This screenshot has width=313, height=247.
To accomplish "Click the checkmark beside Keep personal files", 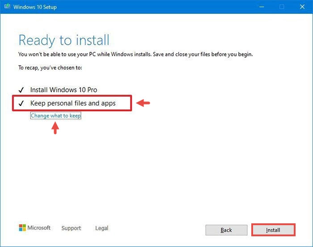I will pos(21,103).
